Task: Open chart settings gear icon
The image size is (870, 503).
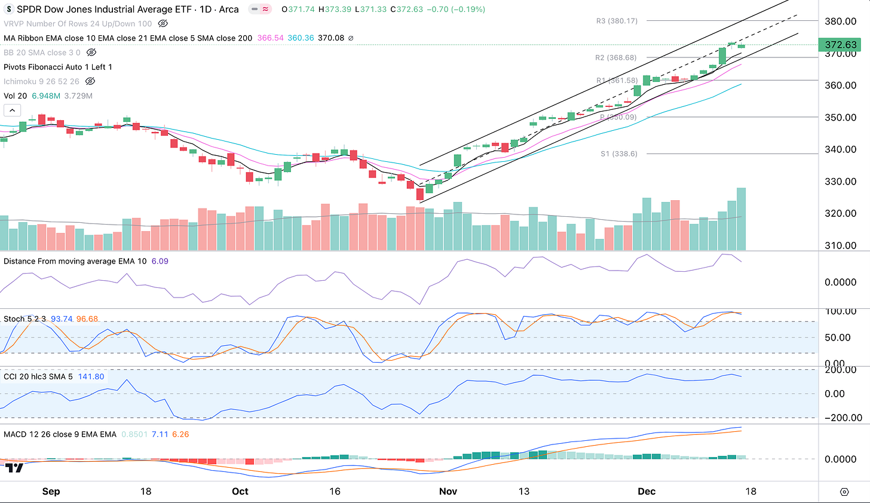Action: pos(844,492)
